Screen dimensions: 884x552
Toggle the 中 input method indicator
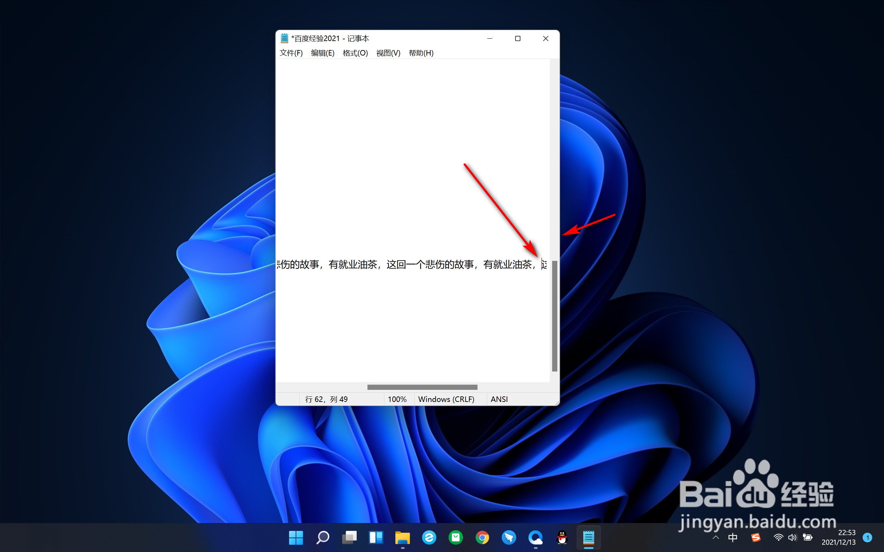[x=732, y=538]
